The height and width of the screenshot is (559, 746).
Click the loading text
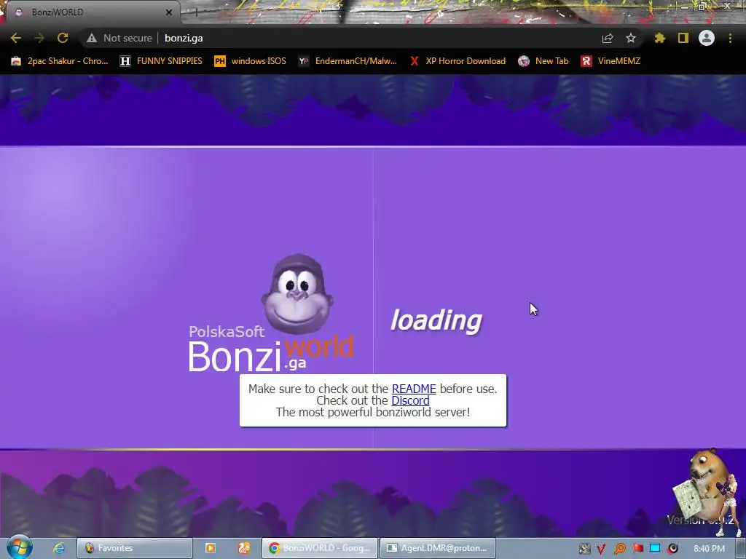pyautogui.click(x=436, y=320)
